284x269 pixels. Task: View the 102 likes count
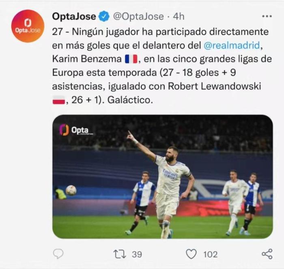coord(210,254)
